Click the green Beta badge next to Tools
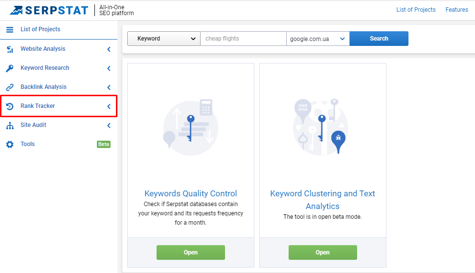The image size is (475, 273). click(104, 144)
